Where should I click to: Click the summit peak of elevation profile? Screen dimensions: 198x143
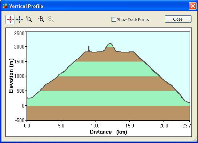(110, 43)
